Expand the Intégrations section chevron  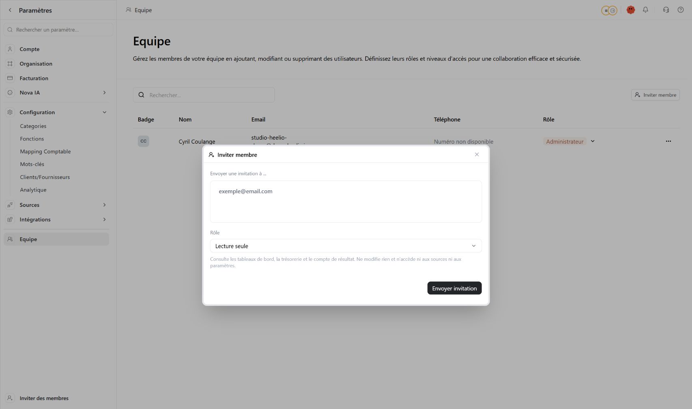pyautogui.click(x=105, y=219)
